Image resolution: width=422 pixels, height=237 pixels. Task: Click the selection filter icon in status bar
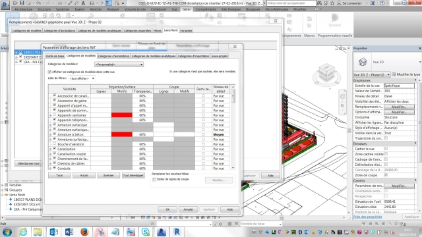pos(402,224)
